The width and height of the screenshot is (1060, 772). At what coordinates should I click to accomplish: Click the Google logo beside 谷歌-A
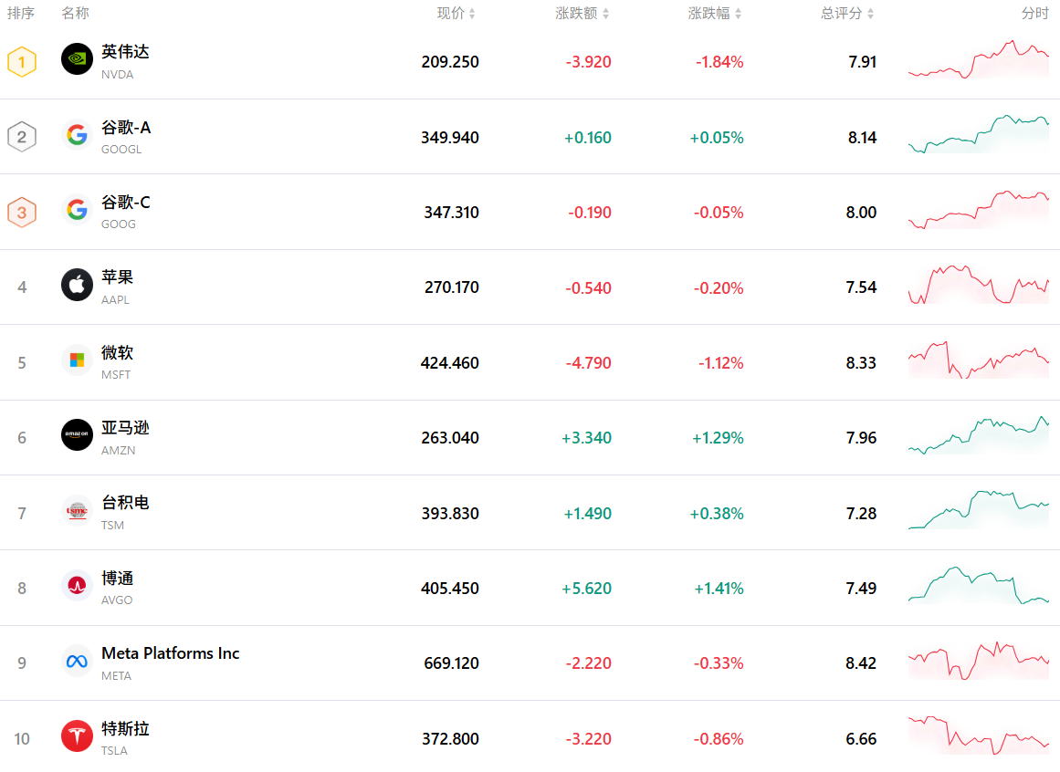77,135
